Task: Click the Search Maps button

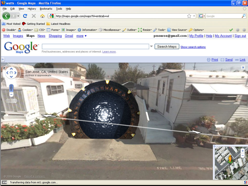Action: coord(167,47)
